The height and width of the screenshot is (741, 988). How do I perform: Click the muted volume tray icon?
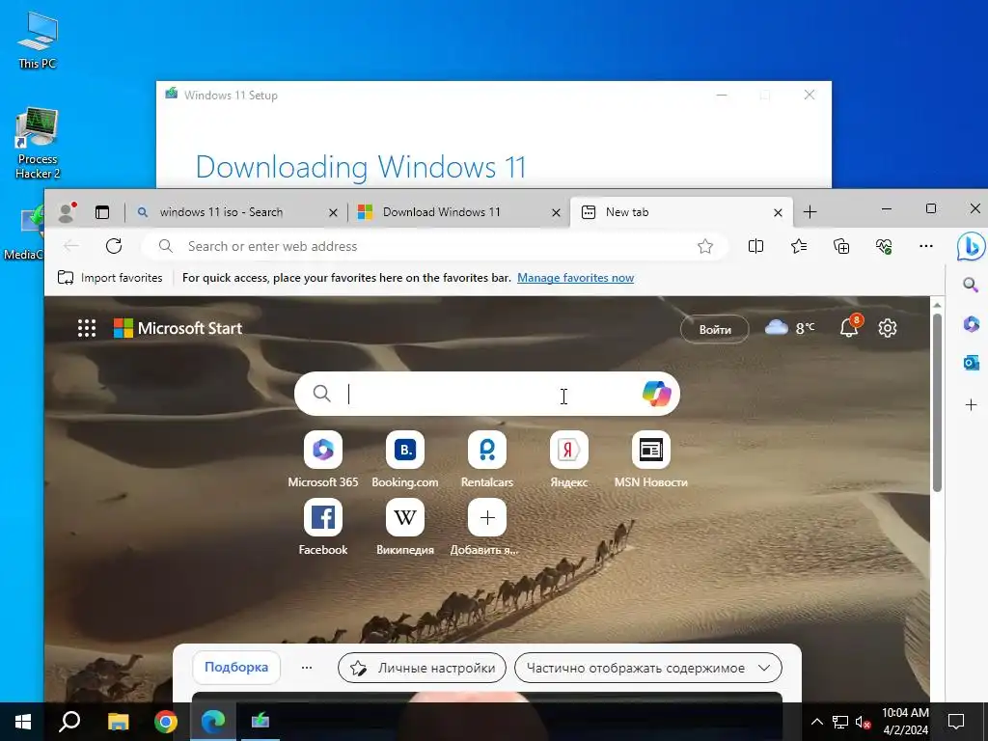pos(863,722)
